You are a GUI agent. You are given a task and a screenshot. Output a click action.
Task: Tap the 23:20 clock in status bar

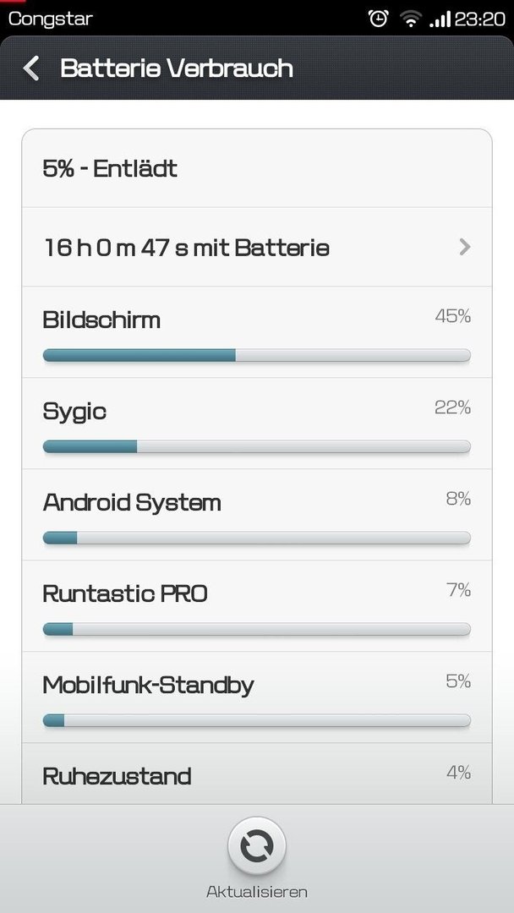click(479, 19)
